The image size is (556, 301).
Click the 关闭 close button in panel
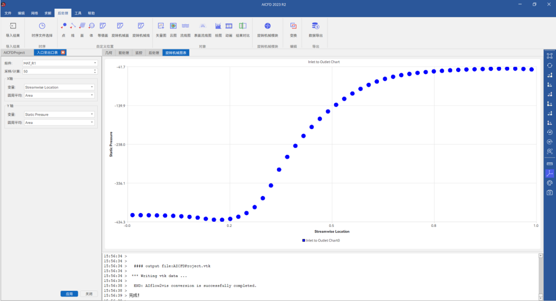click(89, 294)
